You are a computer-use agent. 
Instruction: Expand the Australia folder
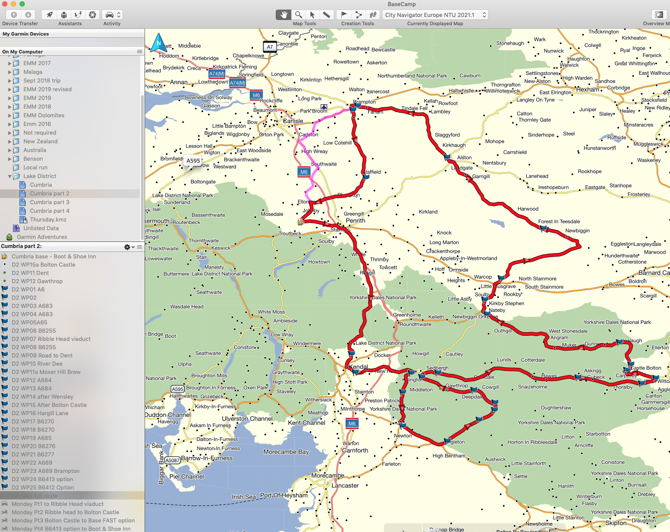10,150
